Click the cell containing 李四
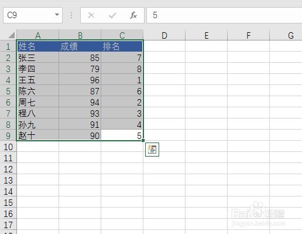The image size is (302, 234). click(x=38, y=69)
